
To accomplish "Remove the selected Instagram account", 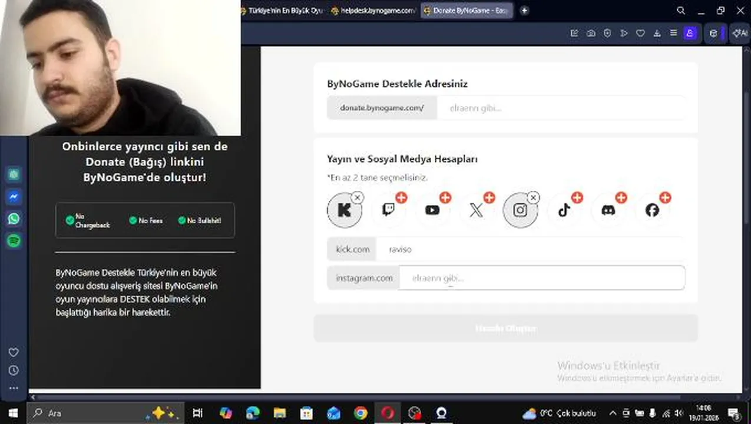I will point(533,198).
